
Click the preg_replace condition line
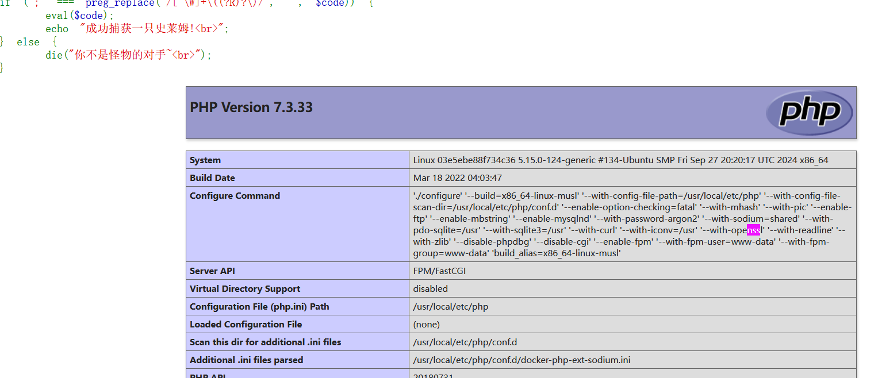coord(187,3)
